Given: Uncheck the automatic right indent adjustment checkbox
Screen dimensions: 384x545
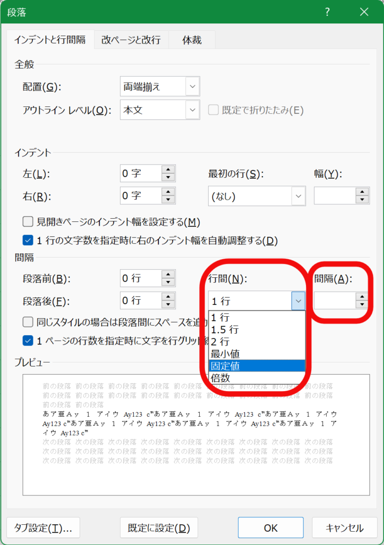Looking at the screenshot, I should tap(28, 240).
